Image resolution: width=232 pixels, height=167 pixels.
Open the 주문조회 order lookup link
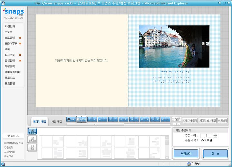tap(9, 147)
